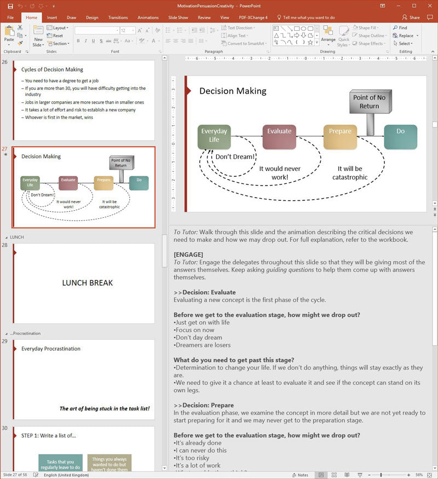Screen dimensions: 438x479
Task: Click Convert to SmartArt button
Action: [244, 43]
